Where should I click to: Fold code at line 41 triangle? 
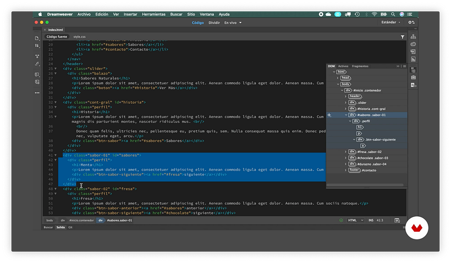click(x=56, y=155)
